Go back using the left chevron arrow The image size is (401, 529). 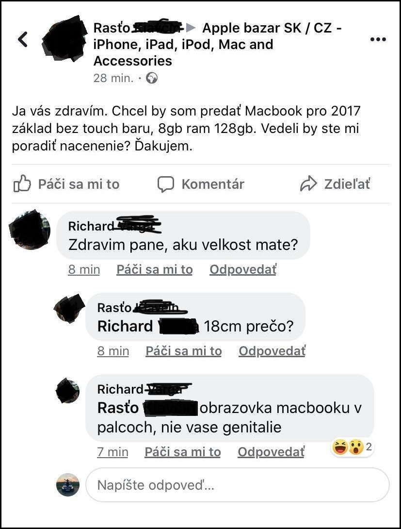[x=23, y=39]
